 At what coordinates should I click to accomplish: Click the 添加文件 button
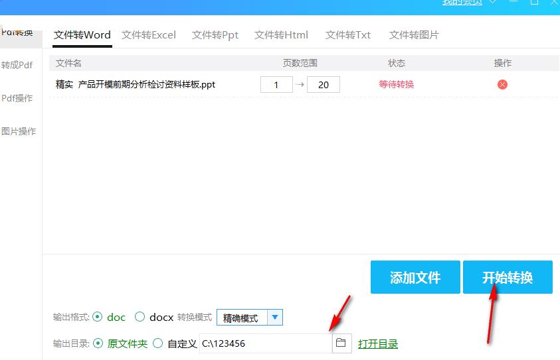coord(415,277)
